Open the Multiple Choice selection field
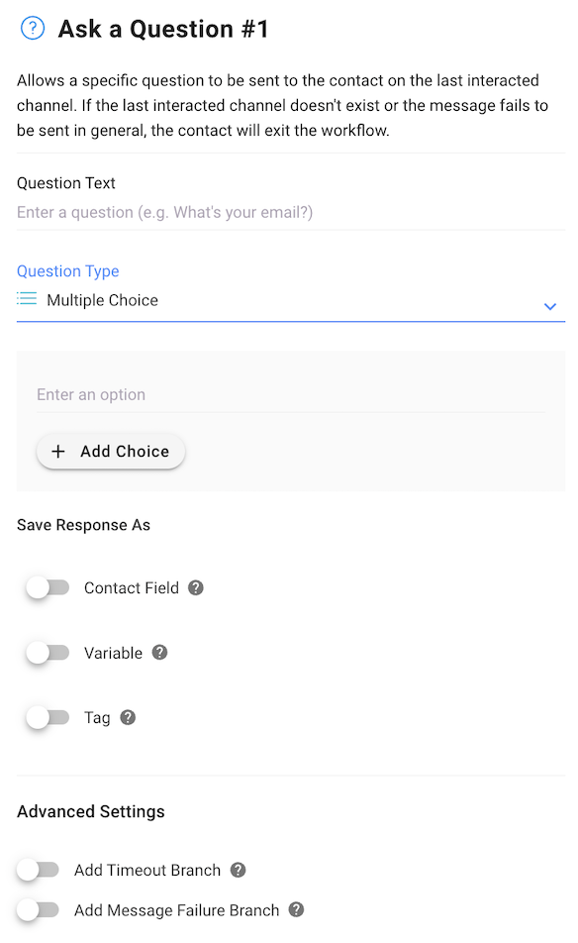This screenshot has width=578, height=943. pos(291,301)
